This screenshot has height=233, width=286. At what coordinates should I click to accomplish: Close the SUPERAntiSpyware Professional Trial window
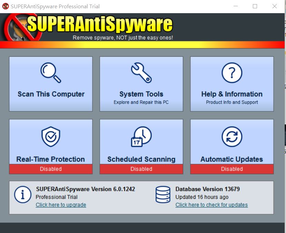point(275,6)
